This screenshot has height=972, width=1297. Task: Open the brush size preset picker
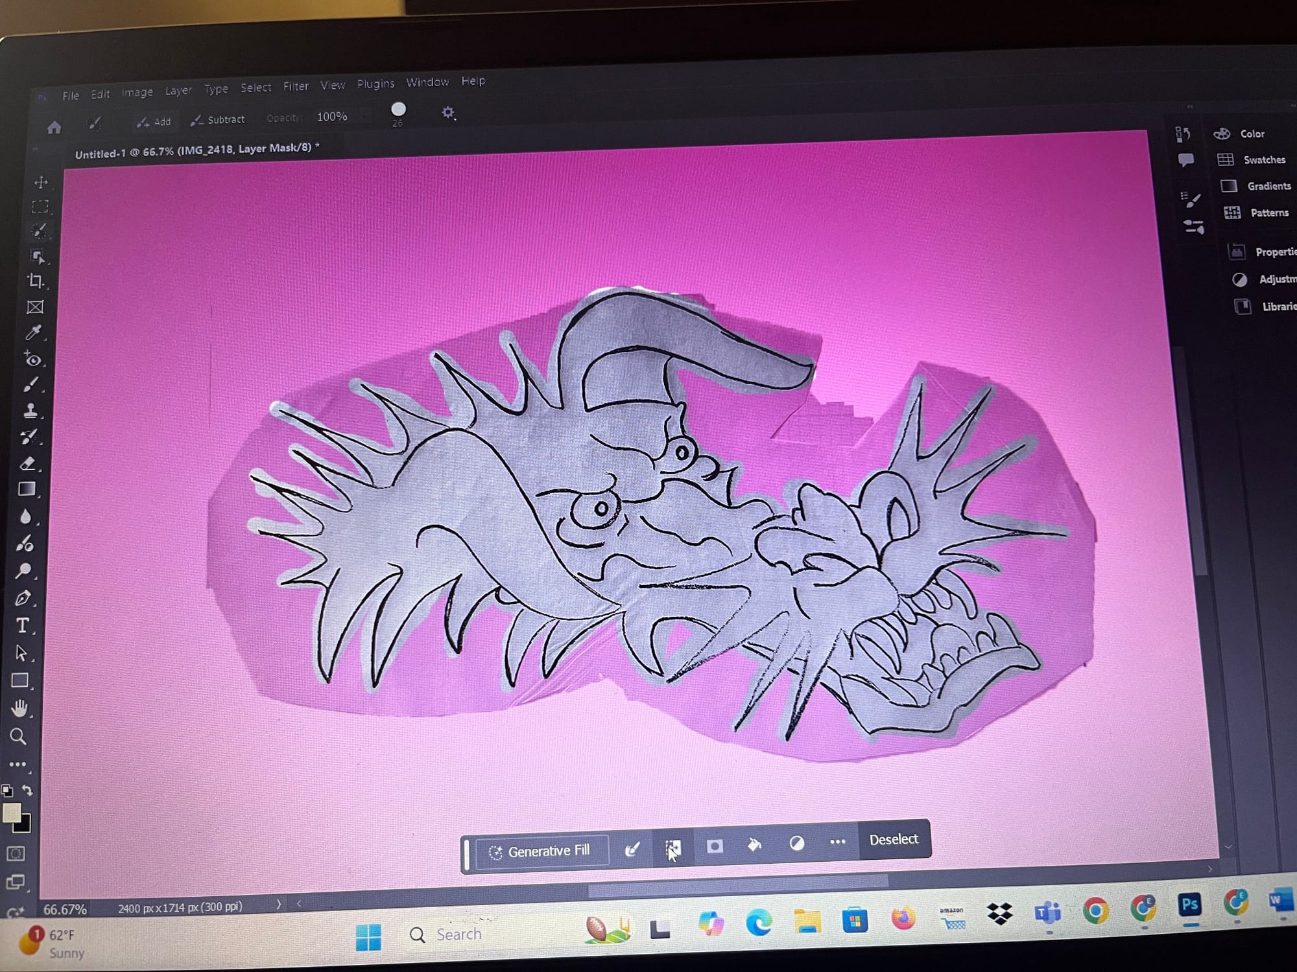(398, 110)
